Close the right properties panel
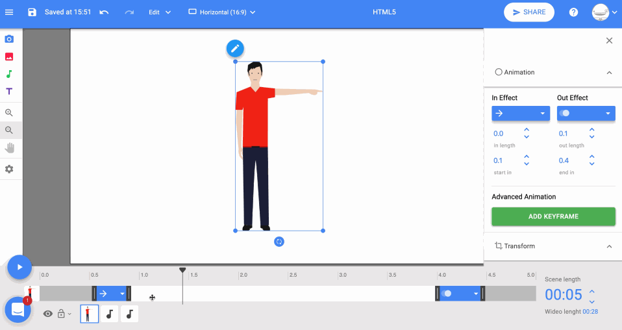The height and width of the screenshot is (330, 622). pos(609,40)
